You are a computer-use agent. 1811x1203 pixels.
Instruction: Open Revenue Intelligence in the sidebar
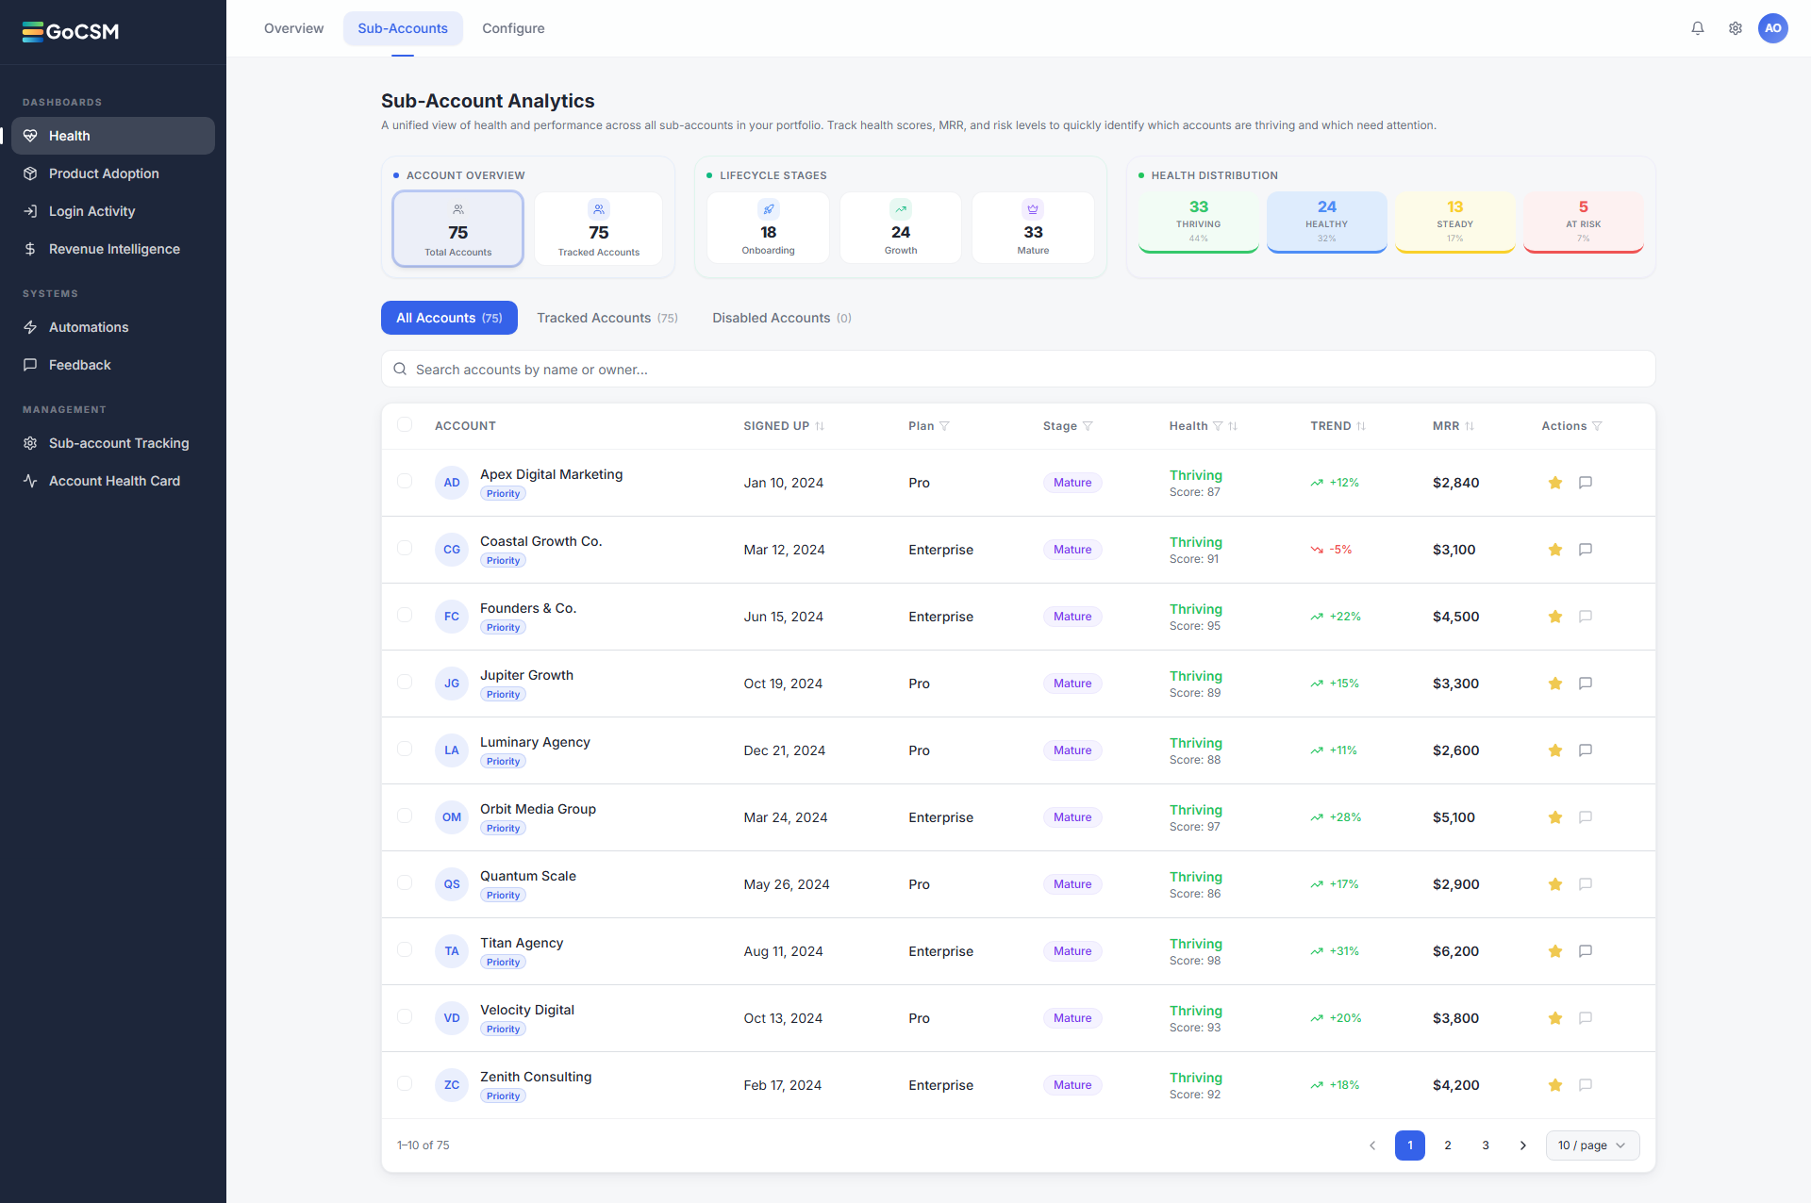click(113, 249)
